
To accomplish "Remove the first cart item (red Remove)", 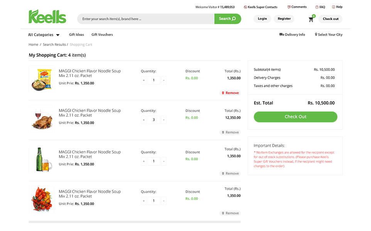I will (230, 93).
